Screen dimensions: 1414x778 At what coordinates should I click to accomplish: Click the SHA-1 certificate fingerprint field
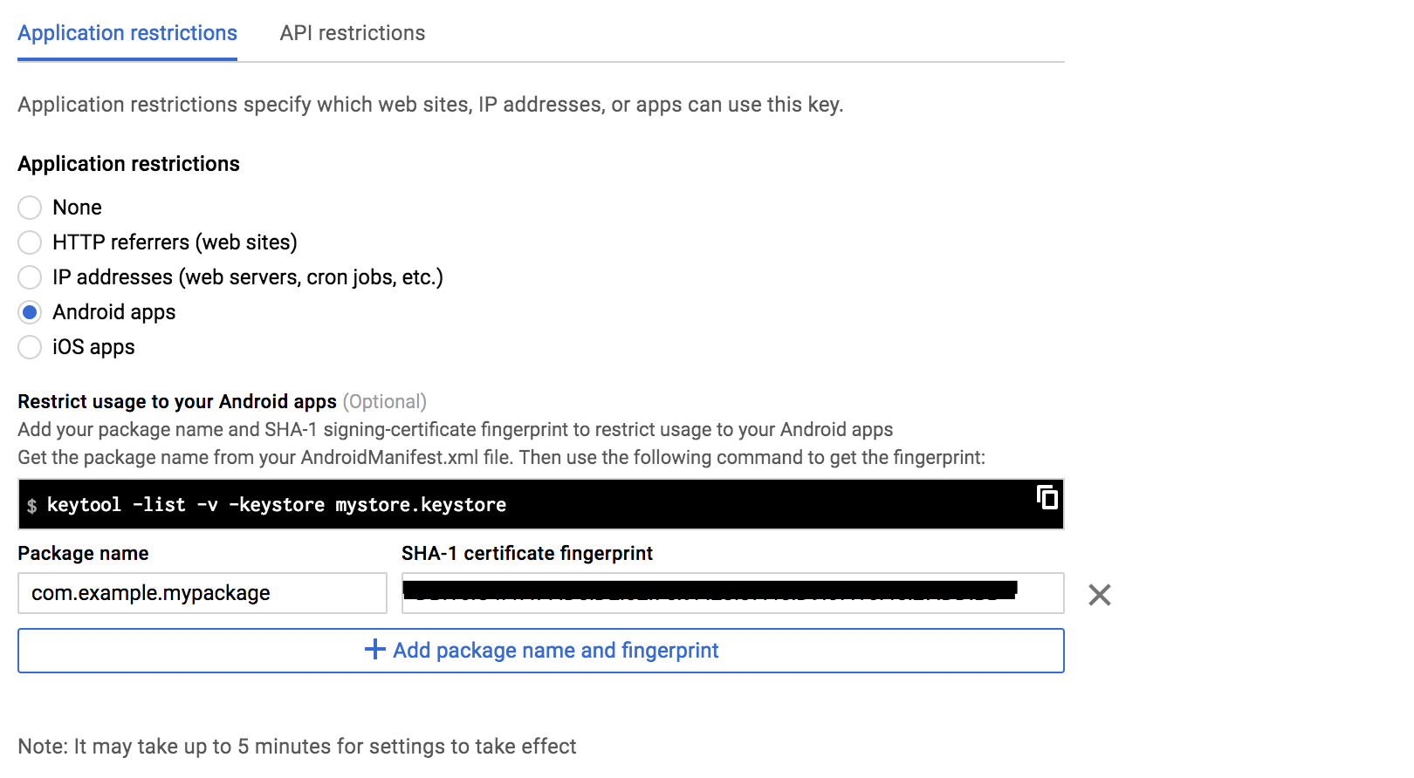coord(731,593)
